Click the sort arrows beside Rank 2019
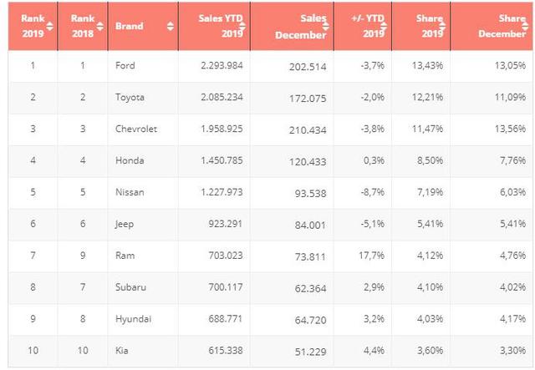 click(x=48, y=26)
